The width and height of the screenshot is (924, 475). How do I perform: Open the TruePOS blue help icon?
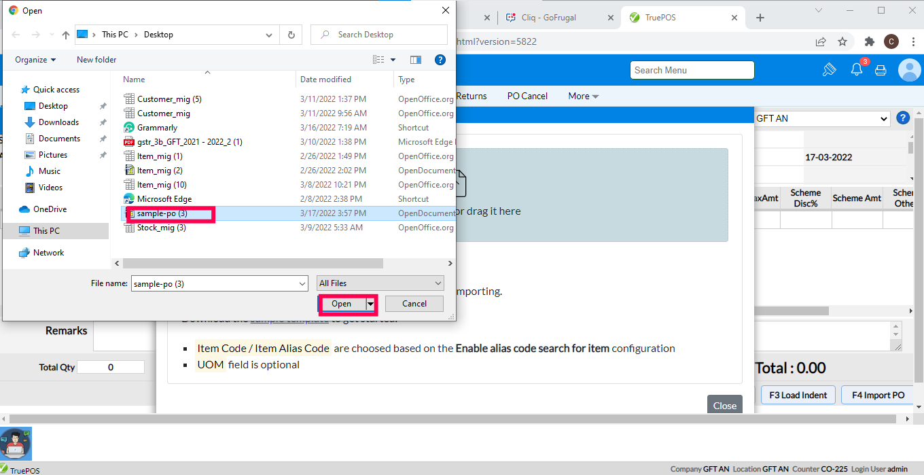[x=903, y=118]
